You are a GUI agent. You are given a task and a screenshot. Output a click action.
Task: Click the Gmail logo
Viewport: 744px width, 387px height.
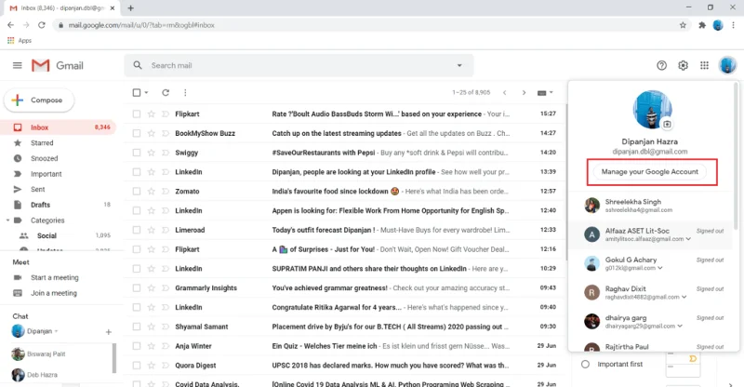pos(58,65)
